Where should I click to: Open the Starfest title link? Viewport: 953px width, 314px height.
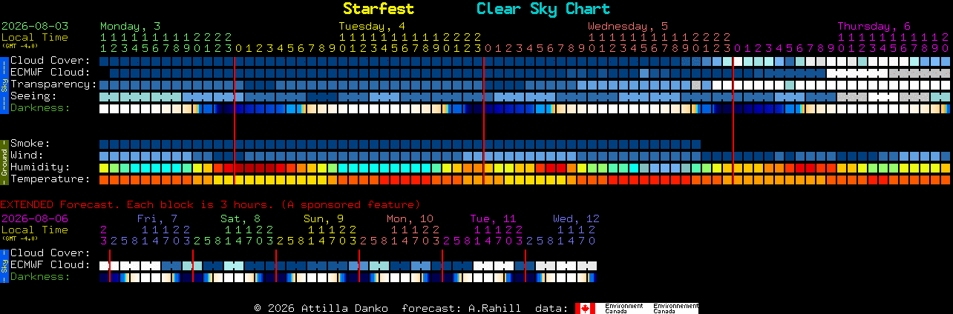[379, 9]
